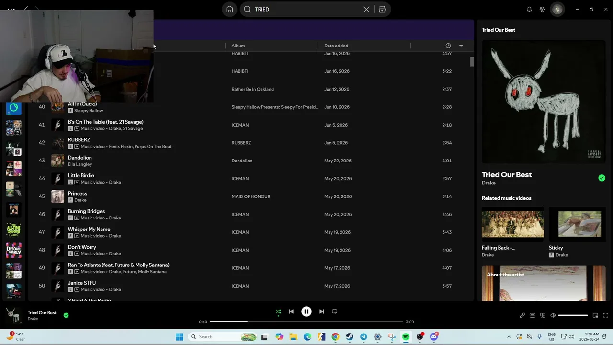Viewport: 613px width, 345px height.
Task: Open File Explorer from the taskbar
Action: tap(293, 337)
